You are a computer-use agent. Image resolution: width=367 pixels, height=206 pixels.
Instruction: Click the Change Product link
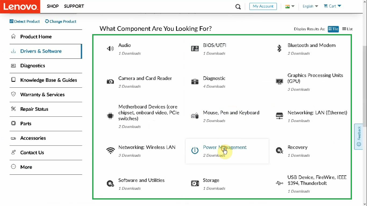tap(61, 21)
